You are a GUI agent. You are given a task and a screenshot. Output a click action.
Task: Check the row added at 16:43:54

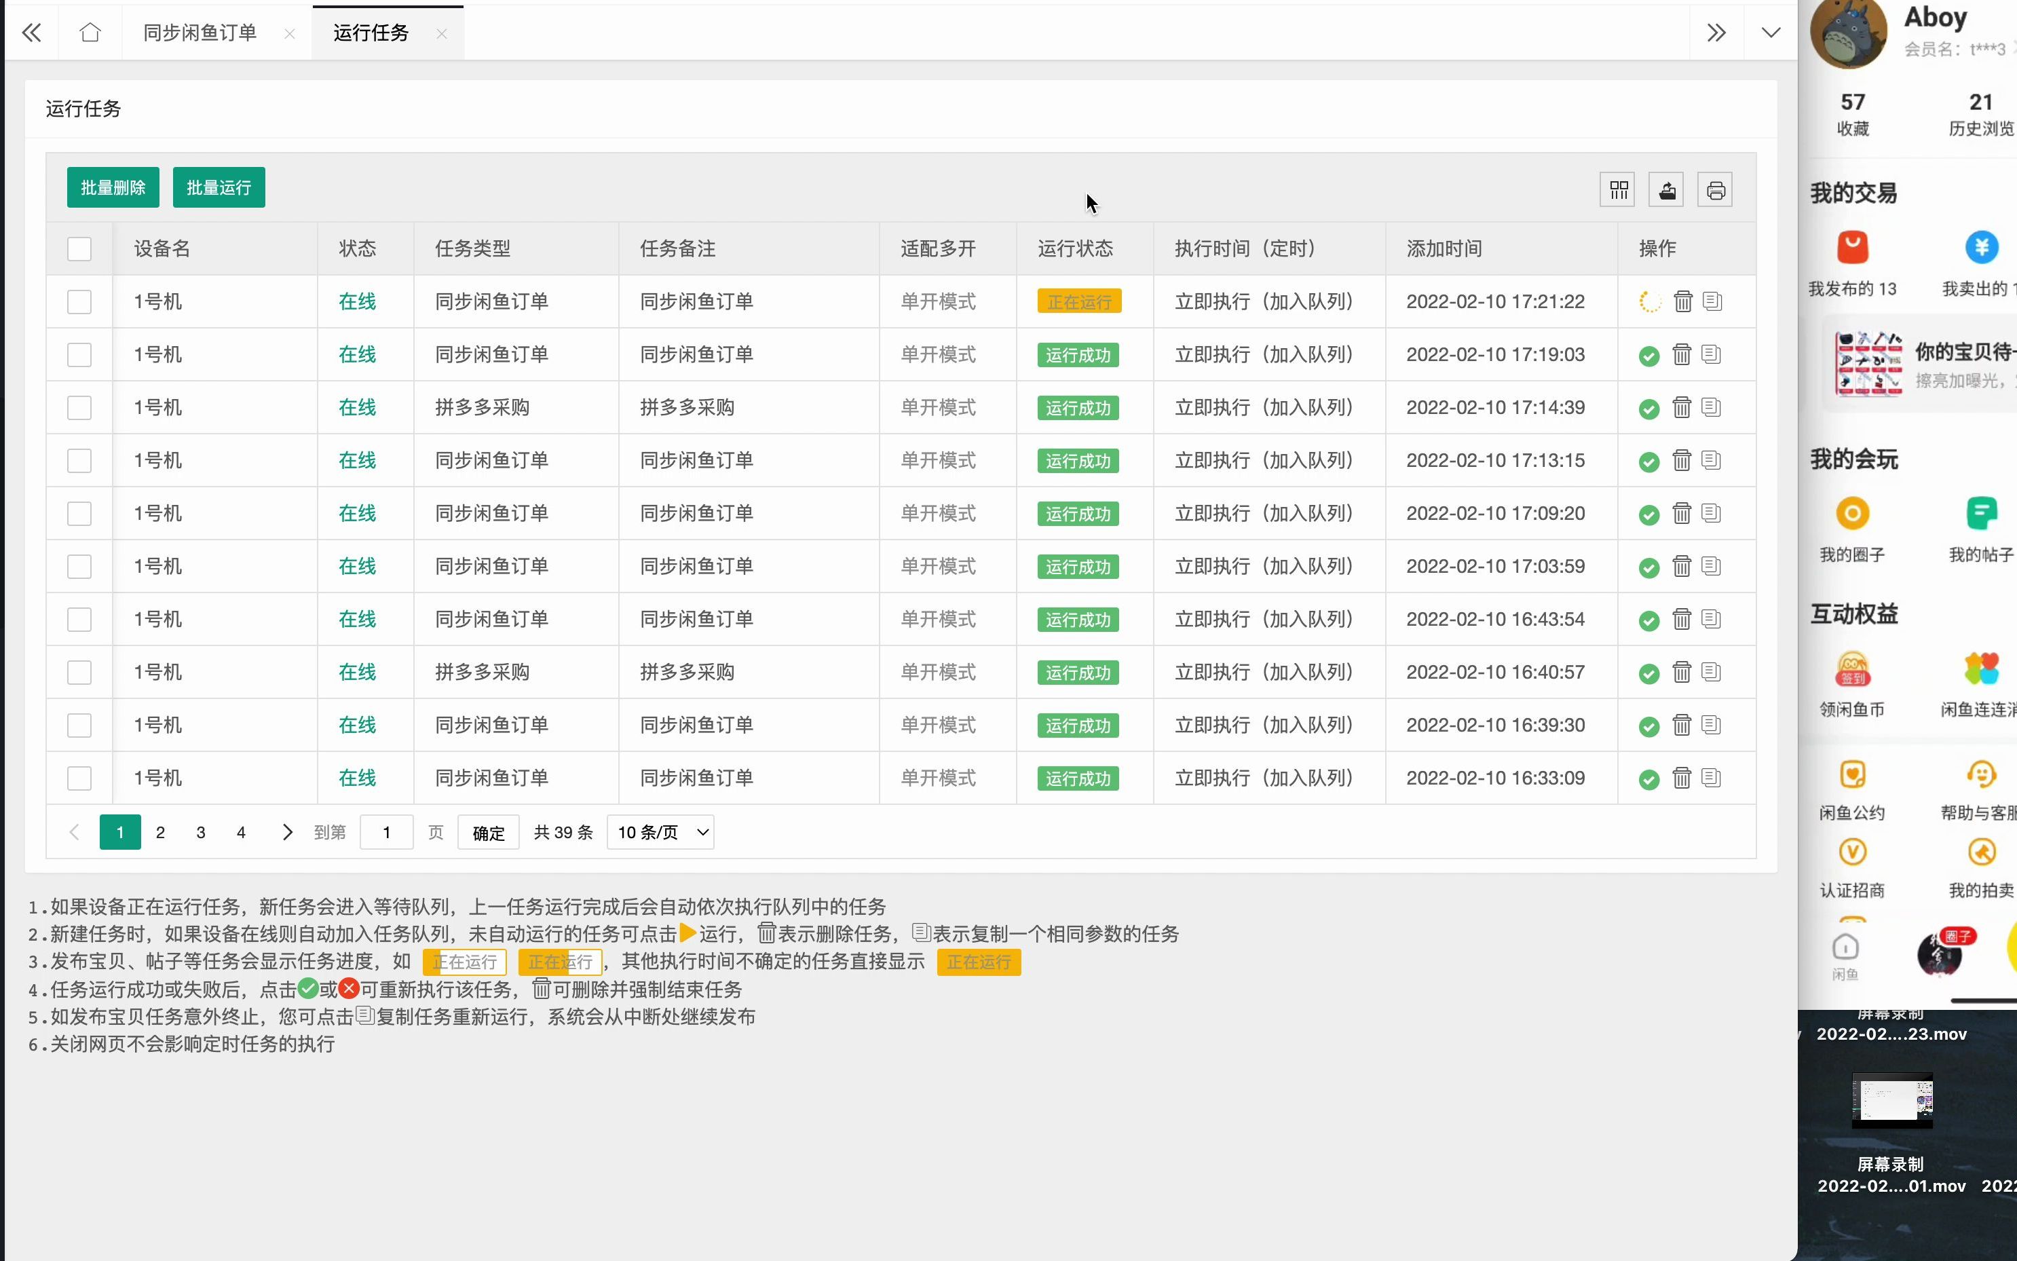79,620
